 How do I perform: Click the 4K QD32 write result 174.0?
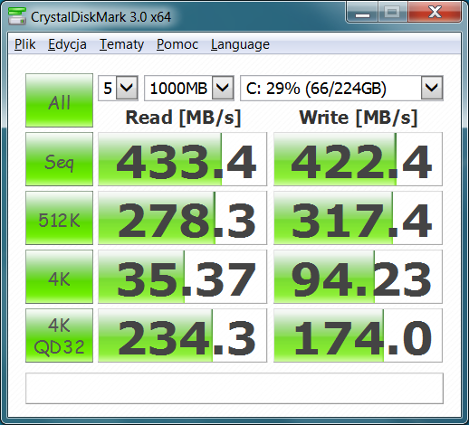(358, 335)
